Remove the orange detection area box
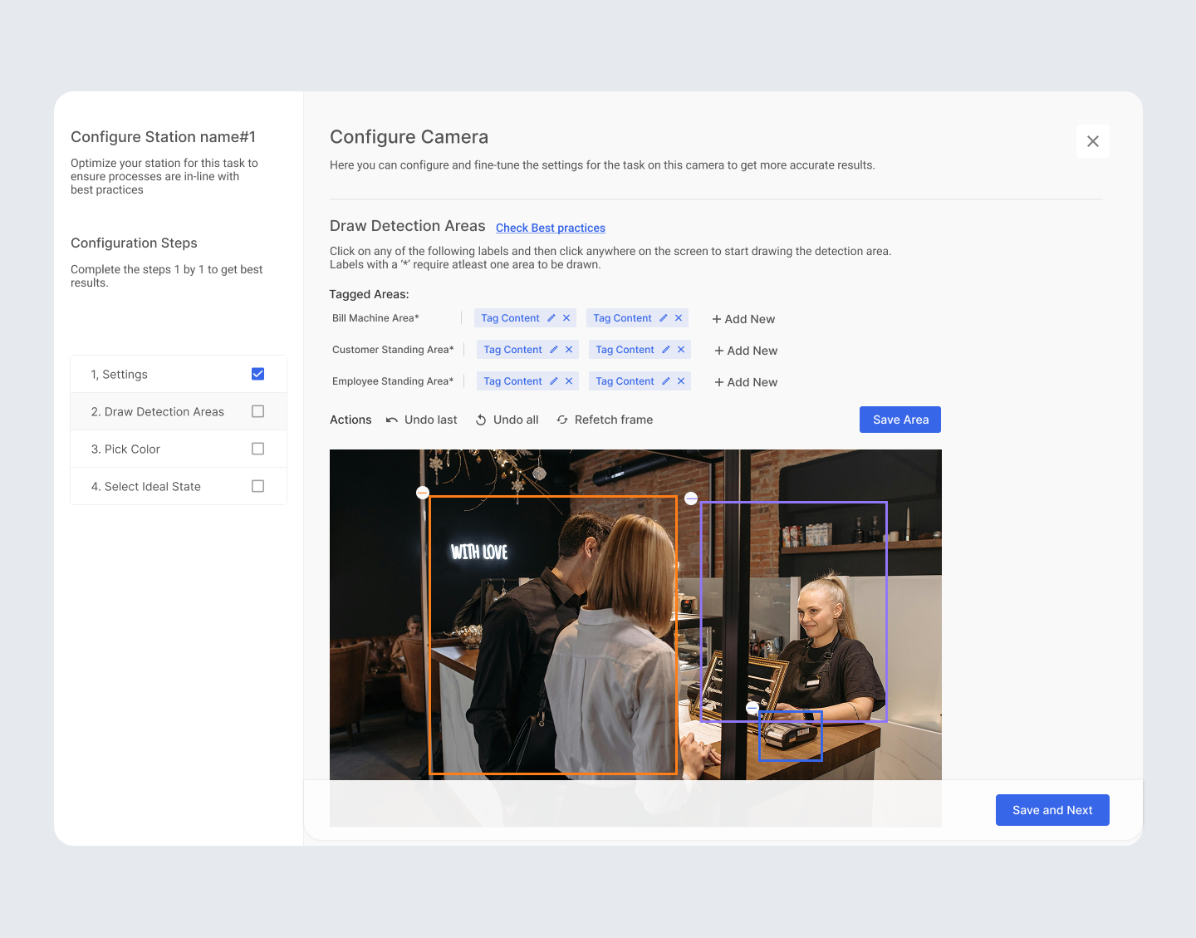The width and height of the screenshot is (1196, 938). coord(423,493)
